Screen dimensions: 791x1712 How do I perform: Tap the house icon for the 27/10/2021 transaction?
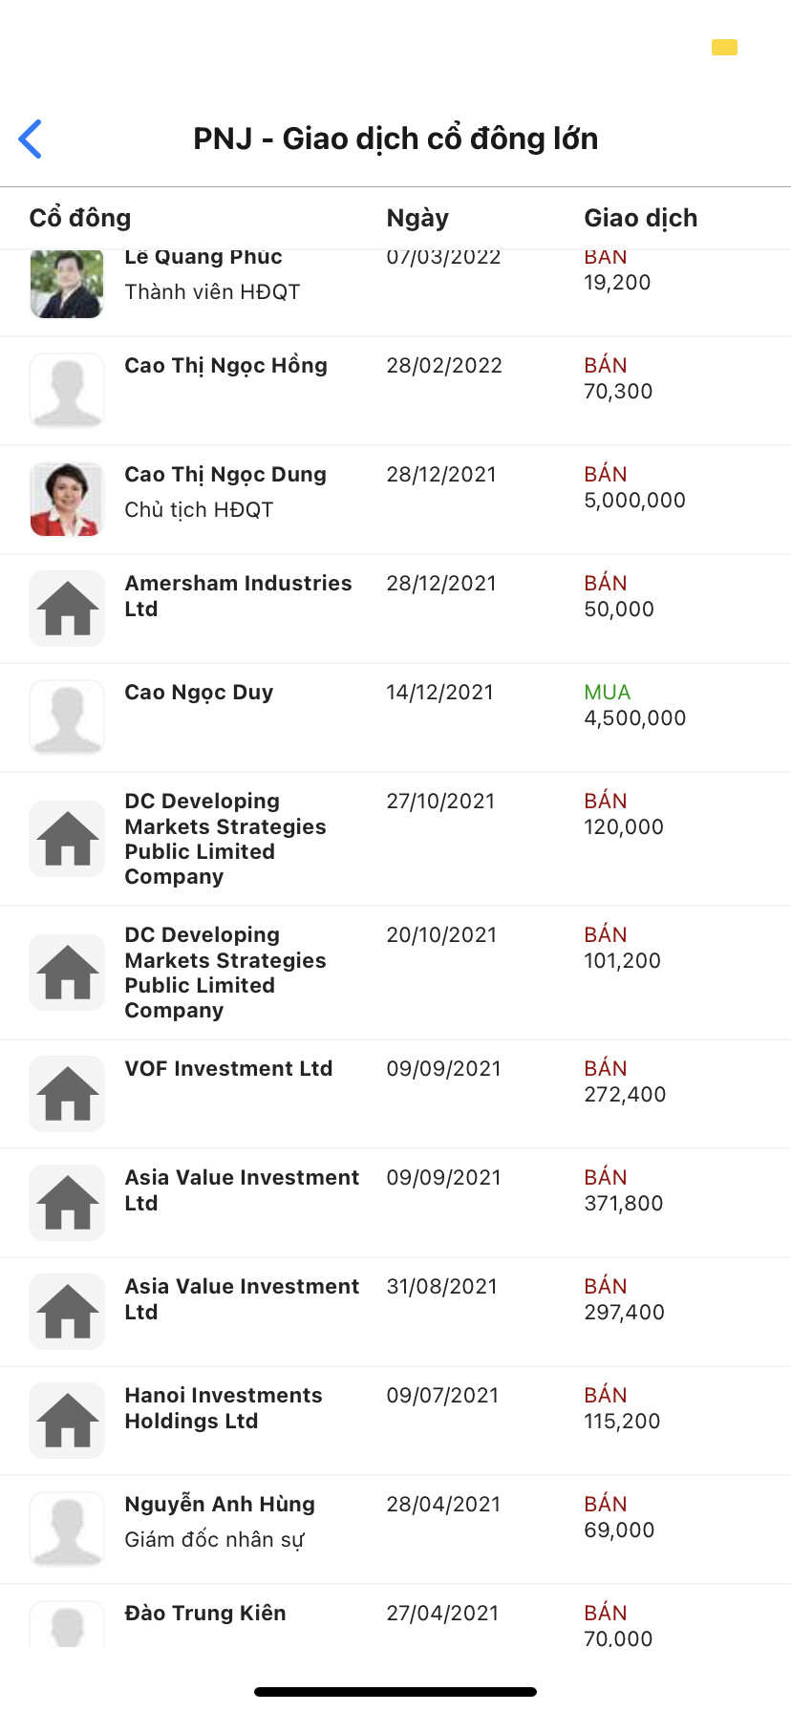click(x=67, y=839)
